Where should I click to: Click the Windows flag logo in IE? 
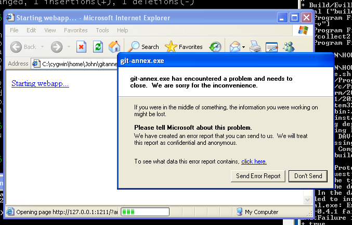[x=303, y=30]
